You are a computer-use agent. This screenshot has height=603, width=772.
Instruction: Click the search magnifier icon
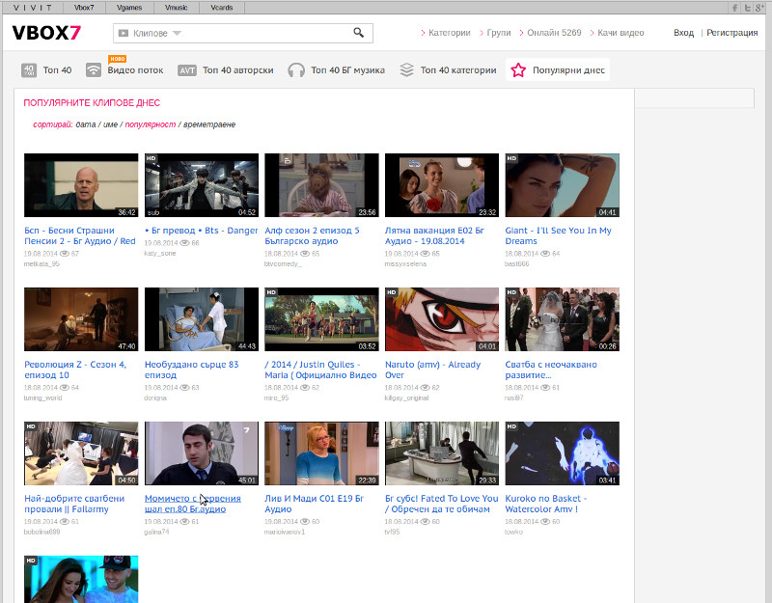tap(358, 33)
